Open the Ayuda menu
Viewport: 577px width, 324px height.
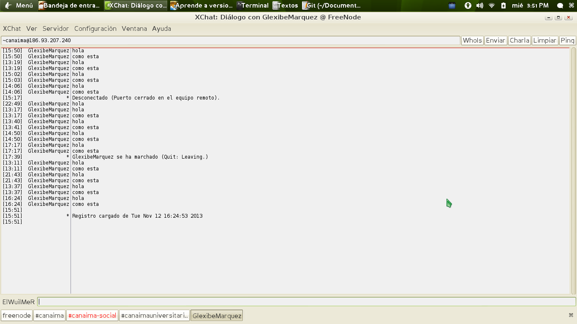click(x=162, y=29)
